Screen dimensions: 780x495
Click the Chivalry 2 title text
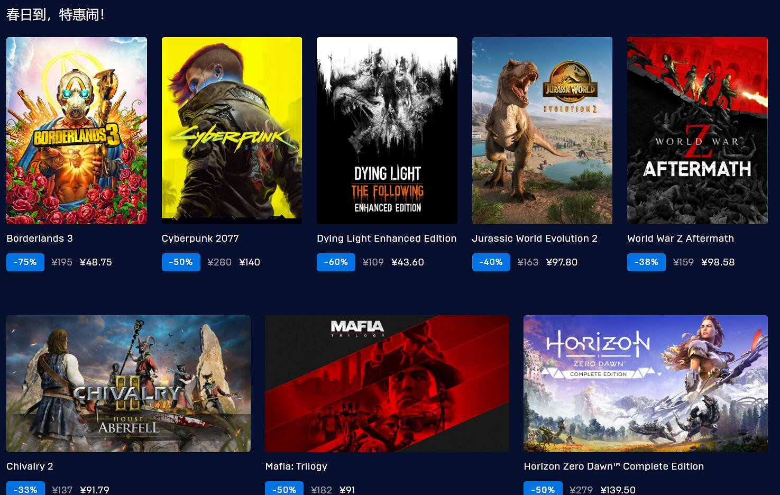pos(30,466)
